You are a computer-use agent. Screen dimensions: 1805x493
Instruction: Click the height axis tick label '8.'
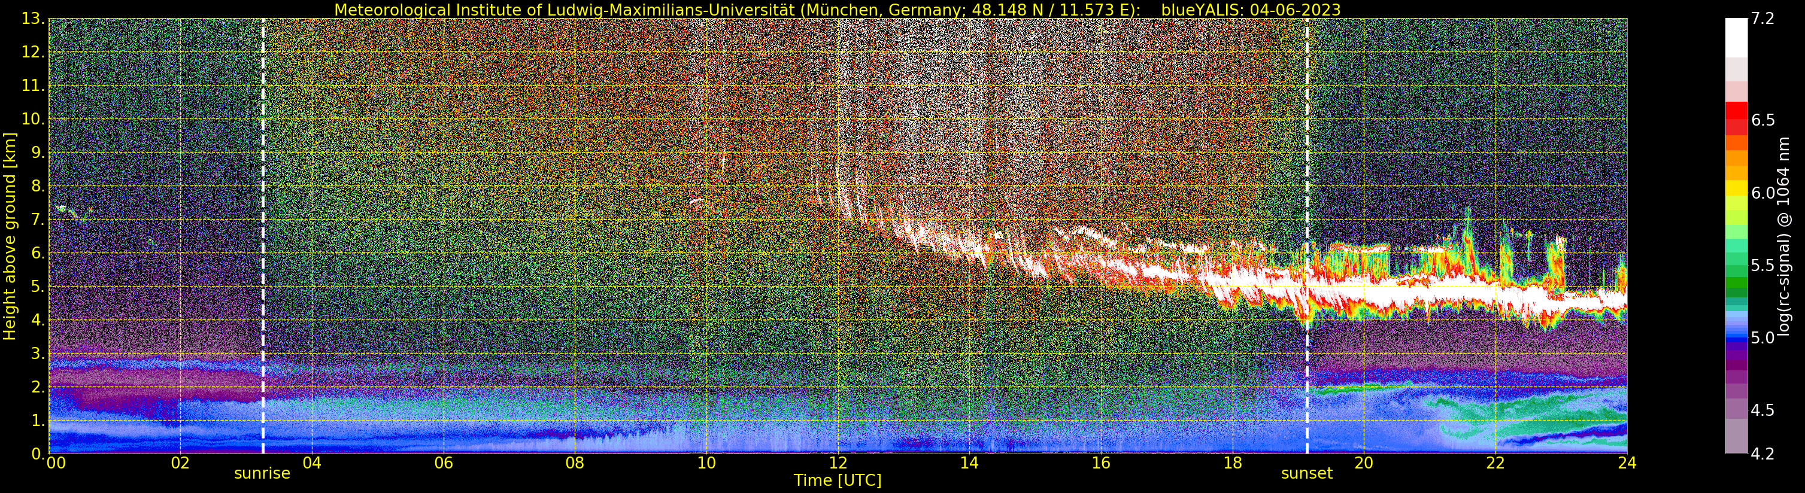pos(38,186)
